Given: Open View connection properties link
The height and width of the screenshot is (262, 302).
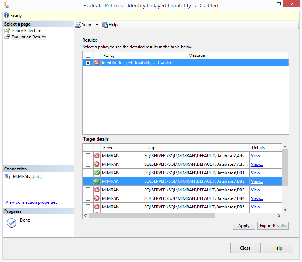Looking at the screenshot, I should (x=31, y=202).
